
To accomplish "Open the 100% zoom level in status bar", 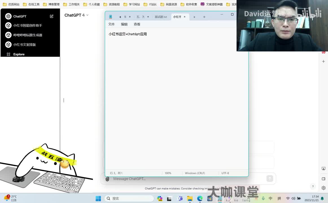I will pyautogui.click(x=168, y=173).
